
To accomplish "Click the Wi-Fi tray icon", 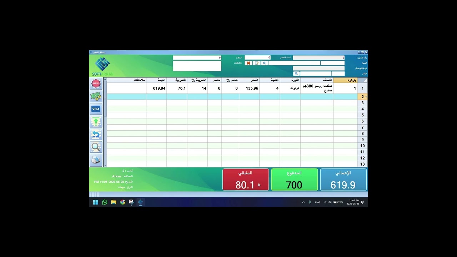I will click(x=325, y=202).
